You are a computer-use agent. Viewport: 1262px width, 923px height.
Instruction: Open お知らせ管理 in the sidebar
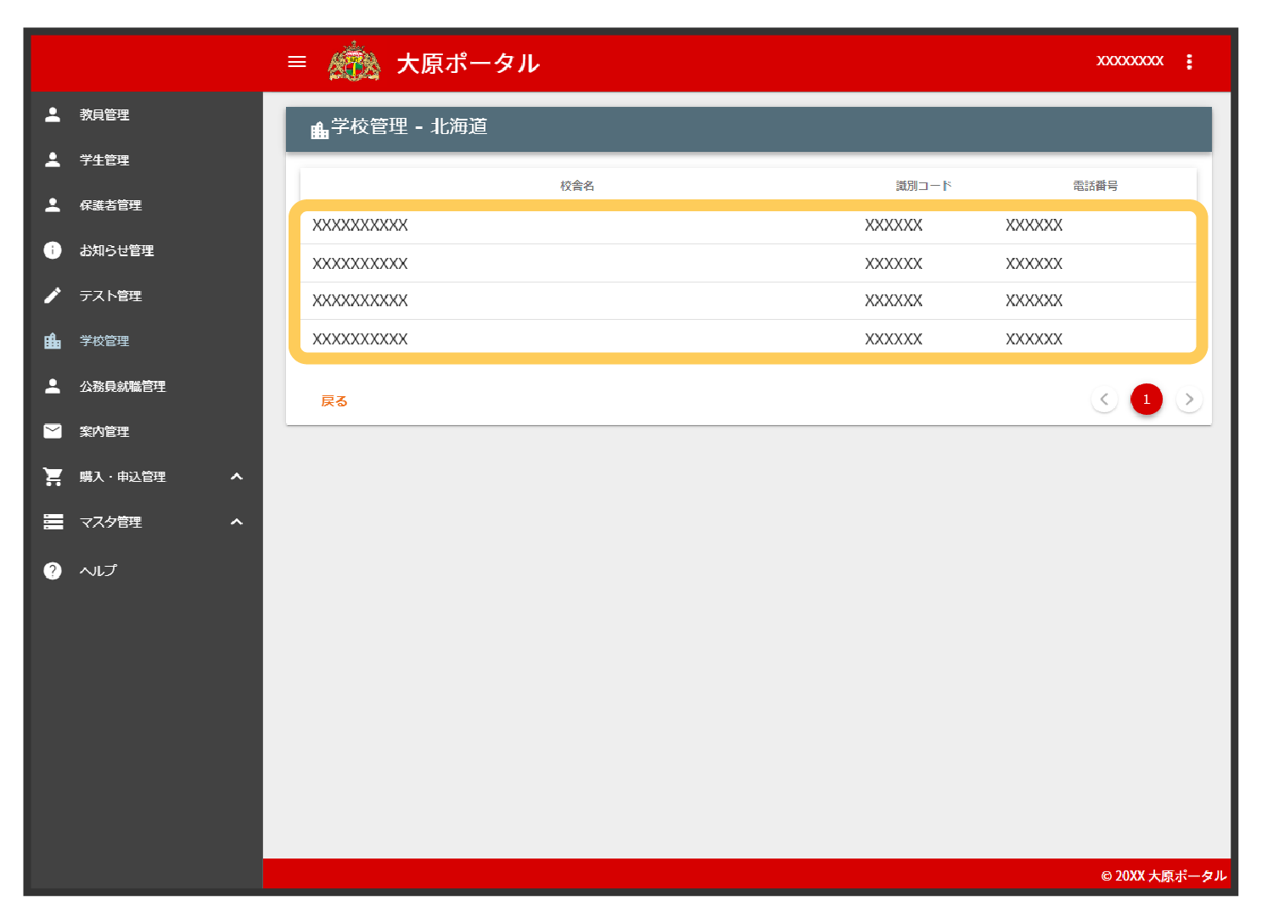(x=116, y=250)
